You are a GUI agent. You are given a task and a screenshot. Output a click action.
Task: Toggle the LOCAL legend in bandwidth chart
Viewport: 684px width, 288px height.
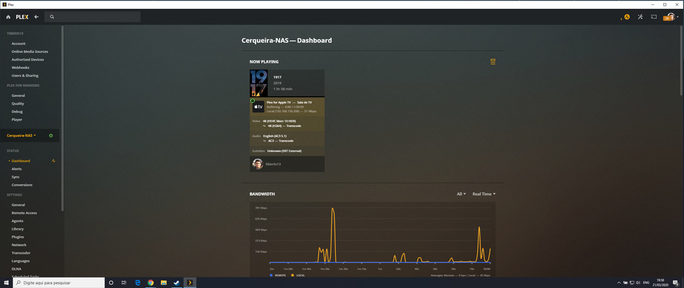298,275
